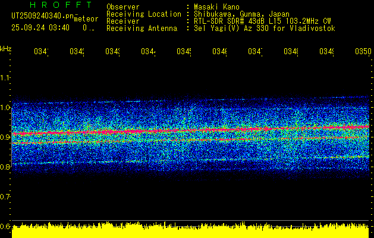Click the 0348 time marker

pos(291,51)
